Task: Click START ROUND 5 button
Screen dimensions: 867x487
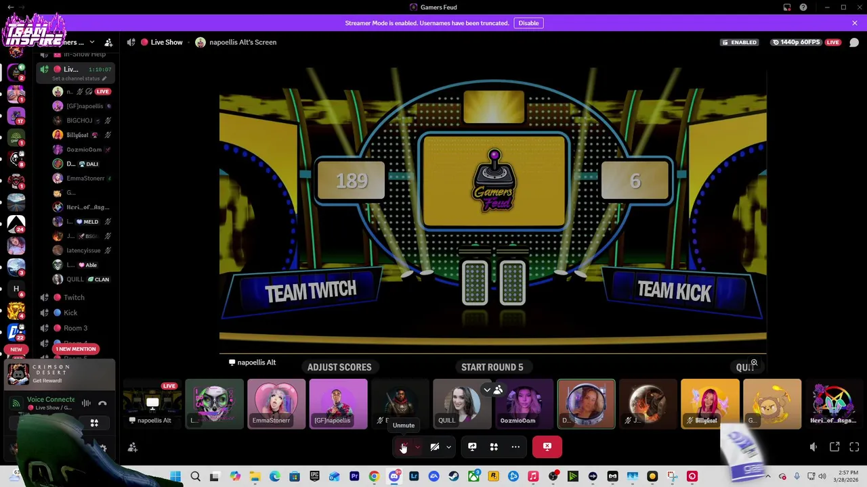Action: [492, 367]
